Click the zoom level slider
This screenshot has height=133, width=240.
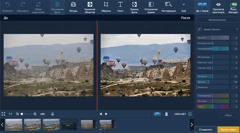pyautogui.click(x=26, y=114)
